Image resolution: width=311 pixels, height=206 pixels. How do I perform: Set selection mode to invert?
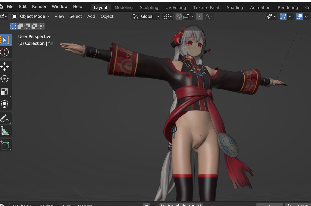point(34,26)
